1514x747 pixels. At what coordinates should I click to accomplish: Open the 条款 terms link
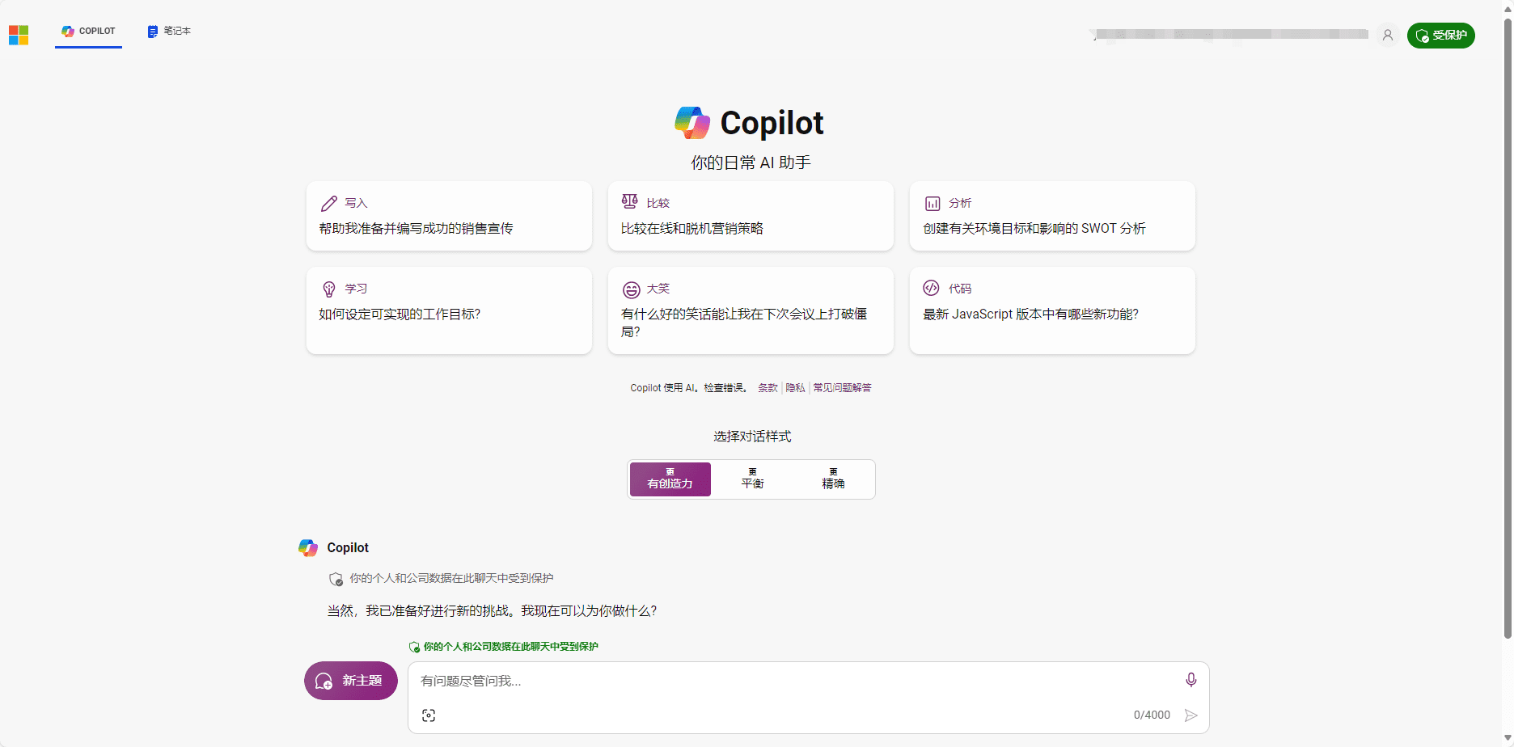(x=768, y=388)
